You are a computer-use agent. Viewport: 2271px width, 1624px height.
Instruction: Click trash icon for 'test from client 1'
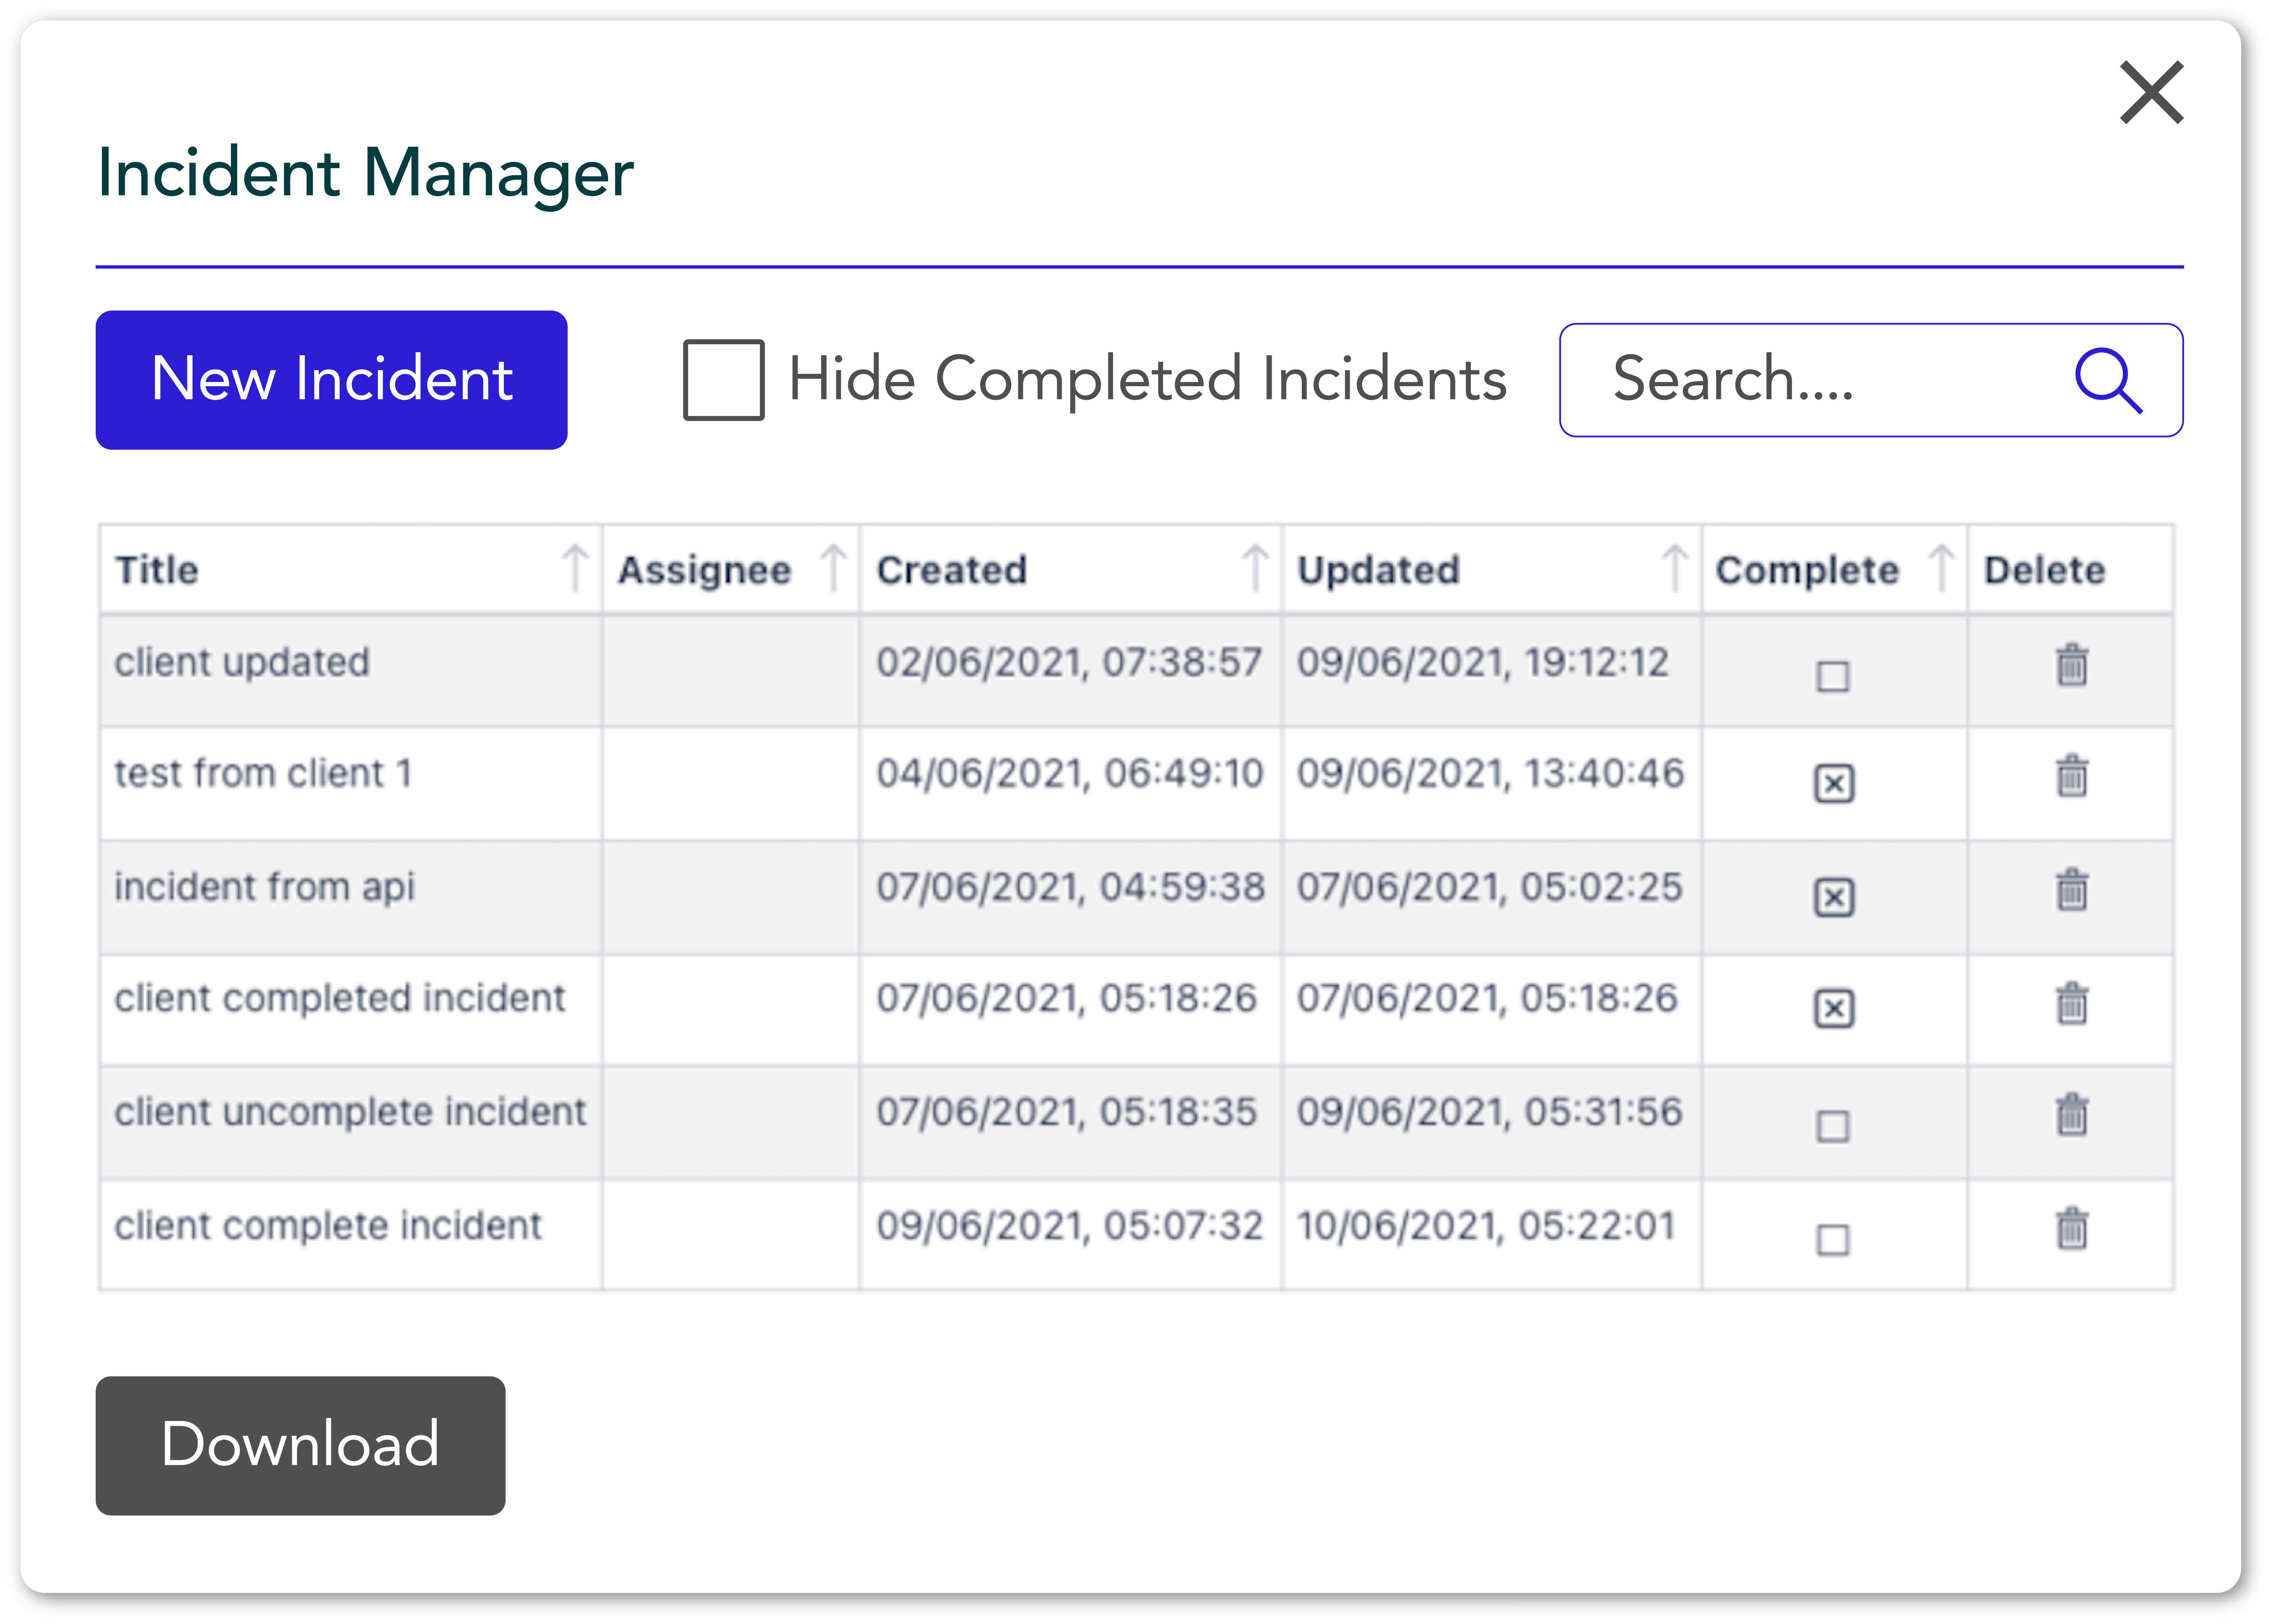[2071, 776]
